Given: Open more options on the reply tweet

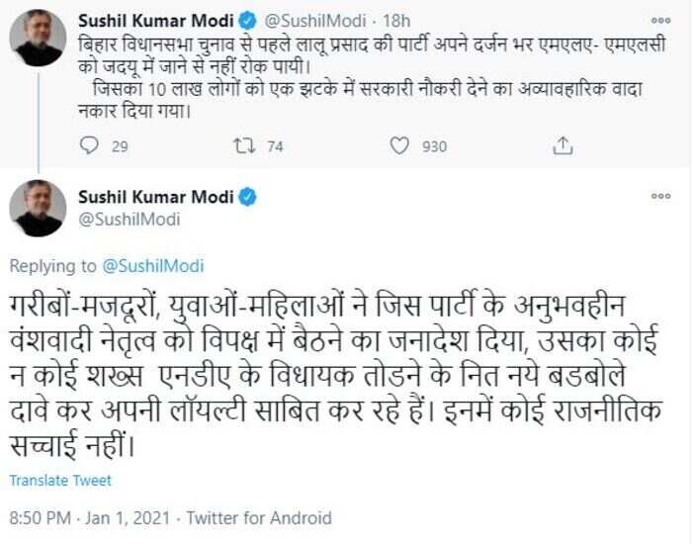Looking at the screenshot, I should (x=660, y=196).
